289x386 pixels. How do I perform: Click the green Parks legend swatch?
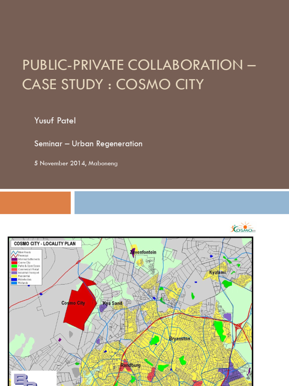pos(14,266)
